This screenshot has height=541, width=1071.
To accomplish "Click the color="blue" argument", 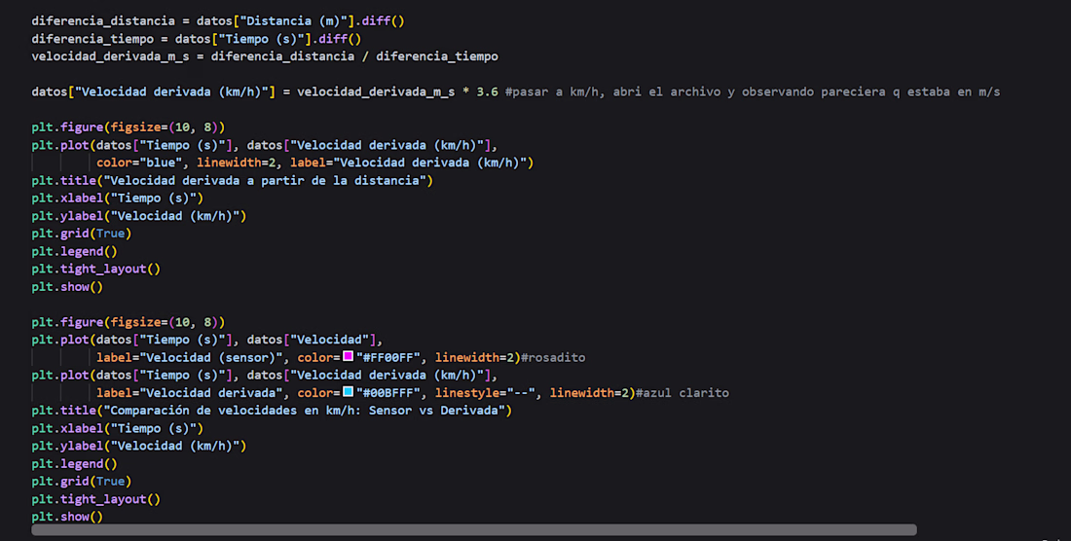I will [x=139, y=163].
